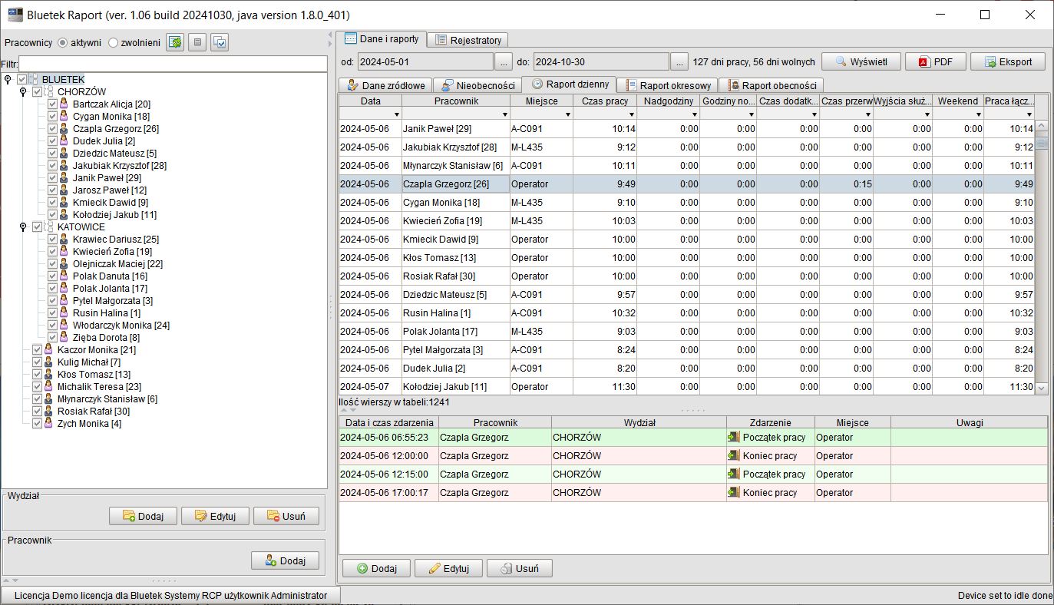1054x605 pixels.
Task: Click the Filtr text input field
Action: [x=173, y=64]
